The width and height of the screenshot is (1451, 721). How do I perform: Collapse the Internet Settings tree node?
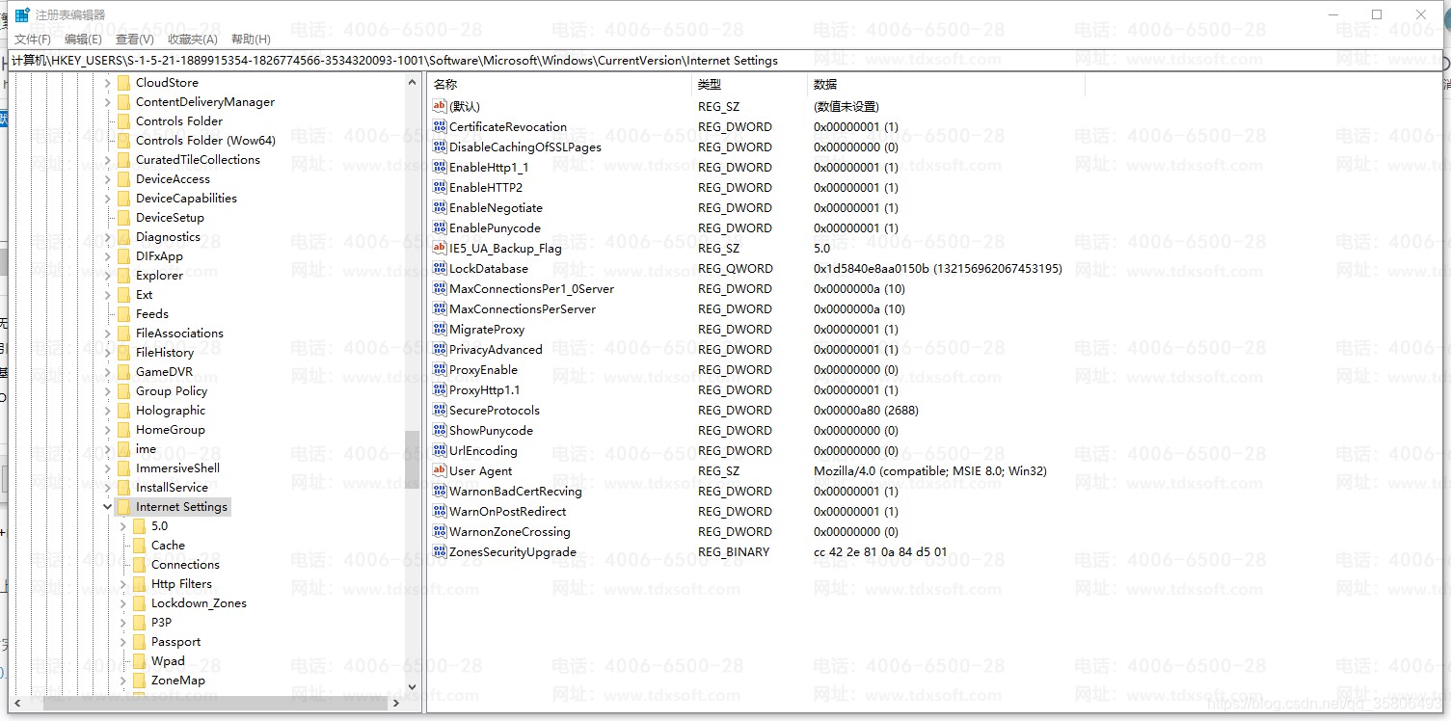pos(107,507)
